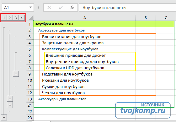Select row 22 header
The image size is (176, 122).
point(29,111)
